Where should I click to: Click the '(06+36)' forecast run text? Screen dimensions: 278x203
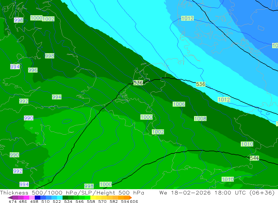click(x=262, y=192)
